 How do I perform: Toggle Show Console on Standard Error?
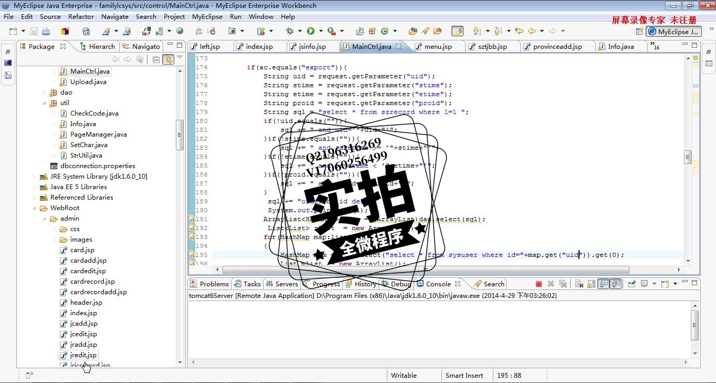pos(616,284)
